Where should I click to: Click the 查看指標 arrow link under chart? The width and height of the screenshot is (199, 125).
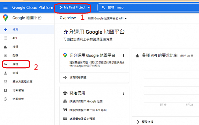(x=144, y=122)
